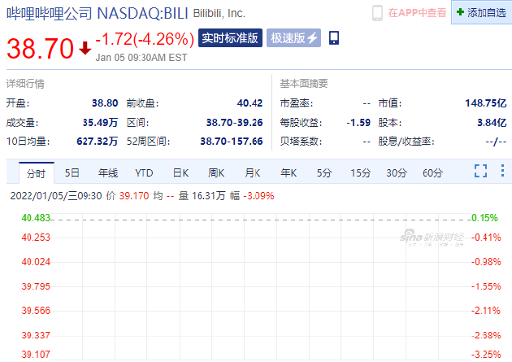Click the 每股收益 value -1.59
Viewport: 512px width, 362px height.
click(358, 123)
